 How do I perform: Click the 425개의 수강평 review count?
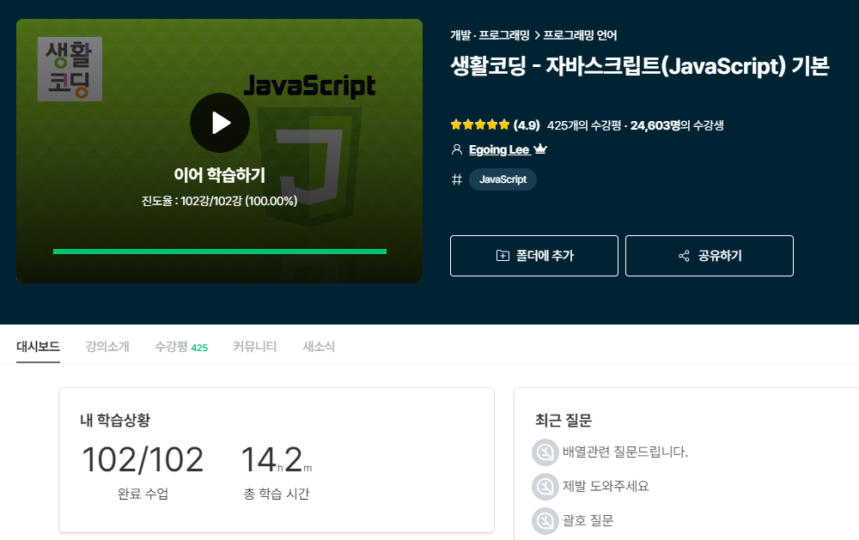coord(584,125)
